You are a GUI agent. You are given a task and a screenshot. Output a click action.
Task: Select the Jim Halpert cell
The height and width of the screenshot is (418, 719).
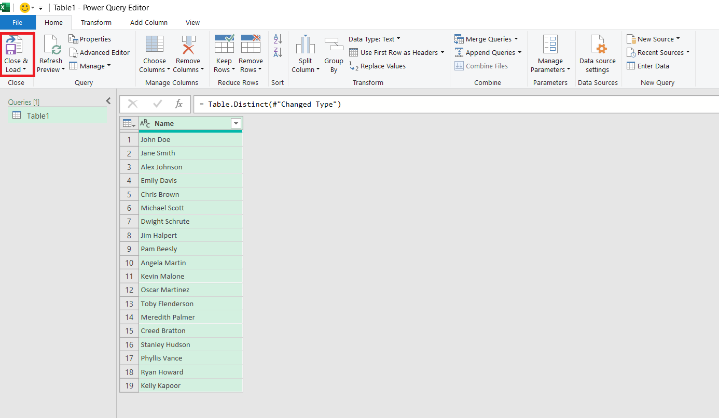pos(190,235)
